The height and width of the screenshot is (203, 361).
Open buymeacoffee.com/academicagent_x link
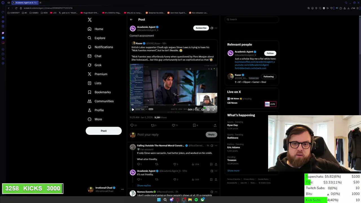click(255, 62)
